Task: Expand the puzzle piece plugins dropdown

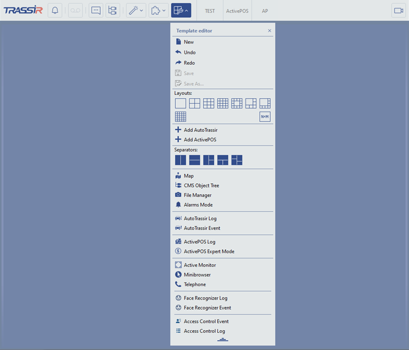Action: 158,11
